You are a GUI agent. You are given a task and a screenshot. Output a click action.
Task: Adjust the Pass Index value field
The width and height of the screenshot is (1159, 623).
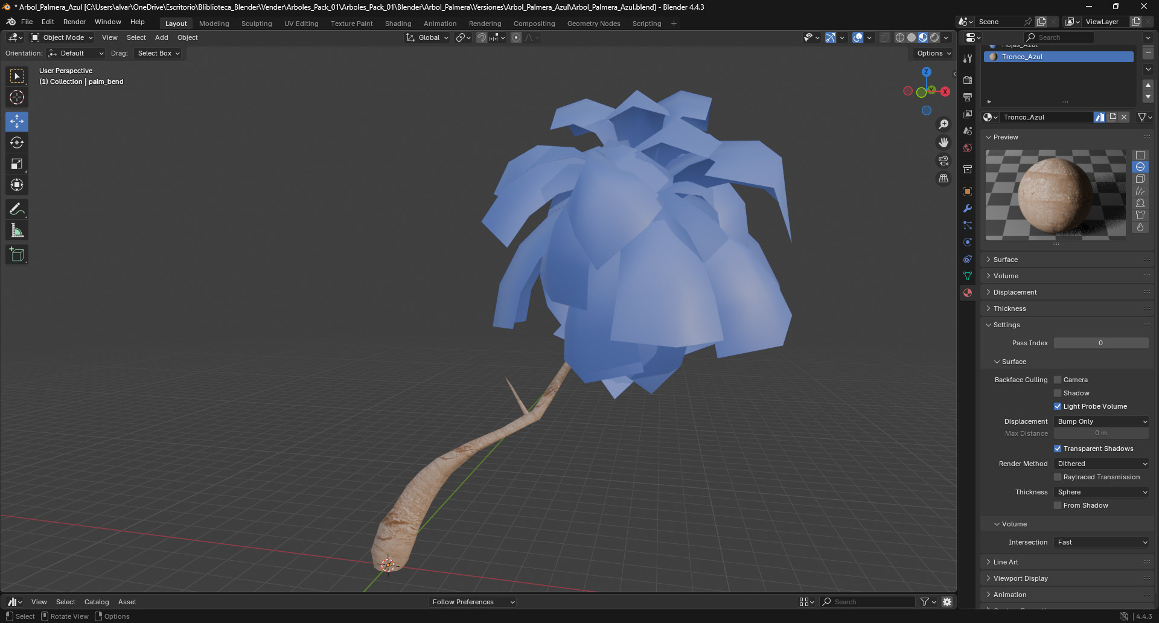[x=1101, y=343]
